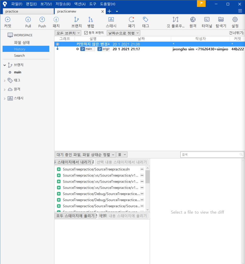Open the Commit (커밋) toolbar icon
This screenshot has height=264, width=245.
7,22
